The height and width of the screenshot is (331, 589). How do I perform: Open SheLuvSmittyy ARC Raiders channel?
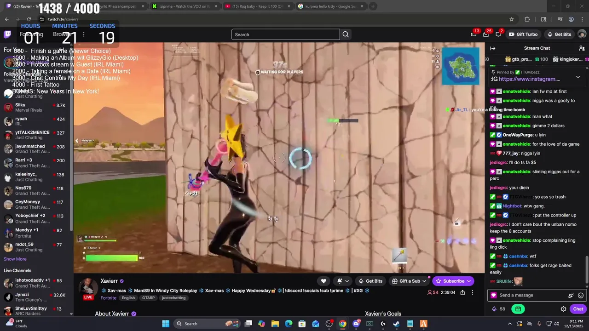point(35,311)
